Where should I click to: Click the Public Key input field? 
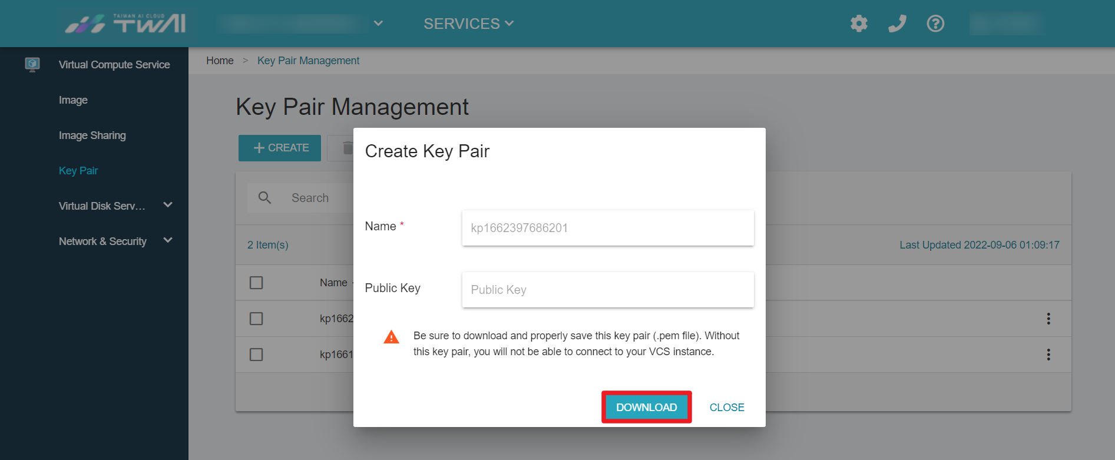pyautogui.click(x=608, y=290)
